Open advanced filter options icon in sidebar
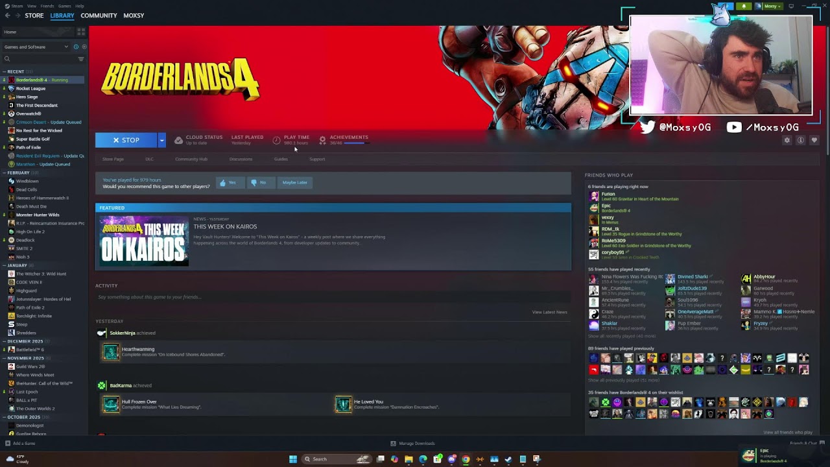 [81, 59]
